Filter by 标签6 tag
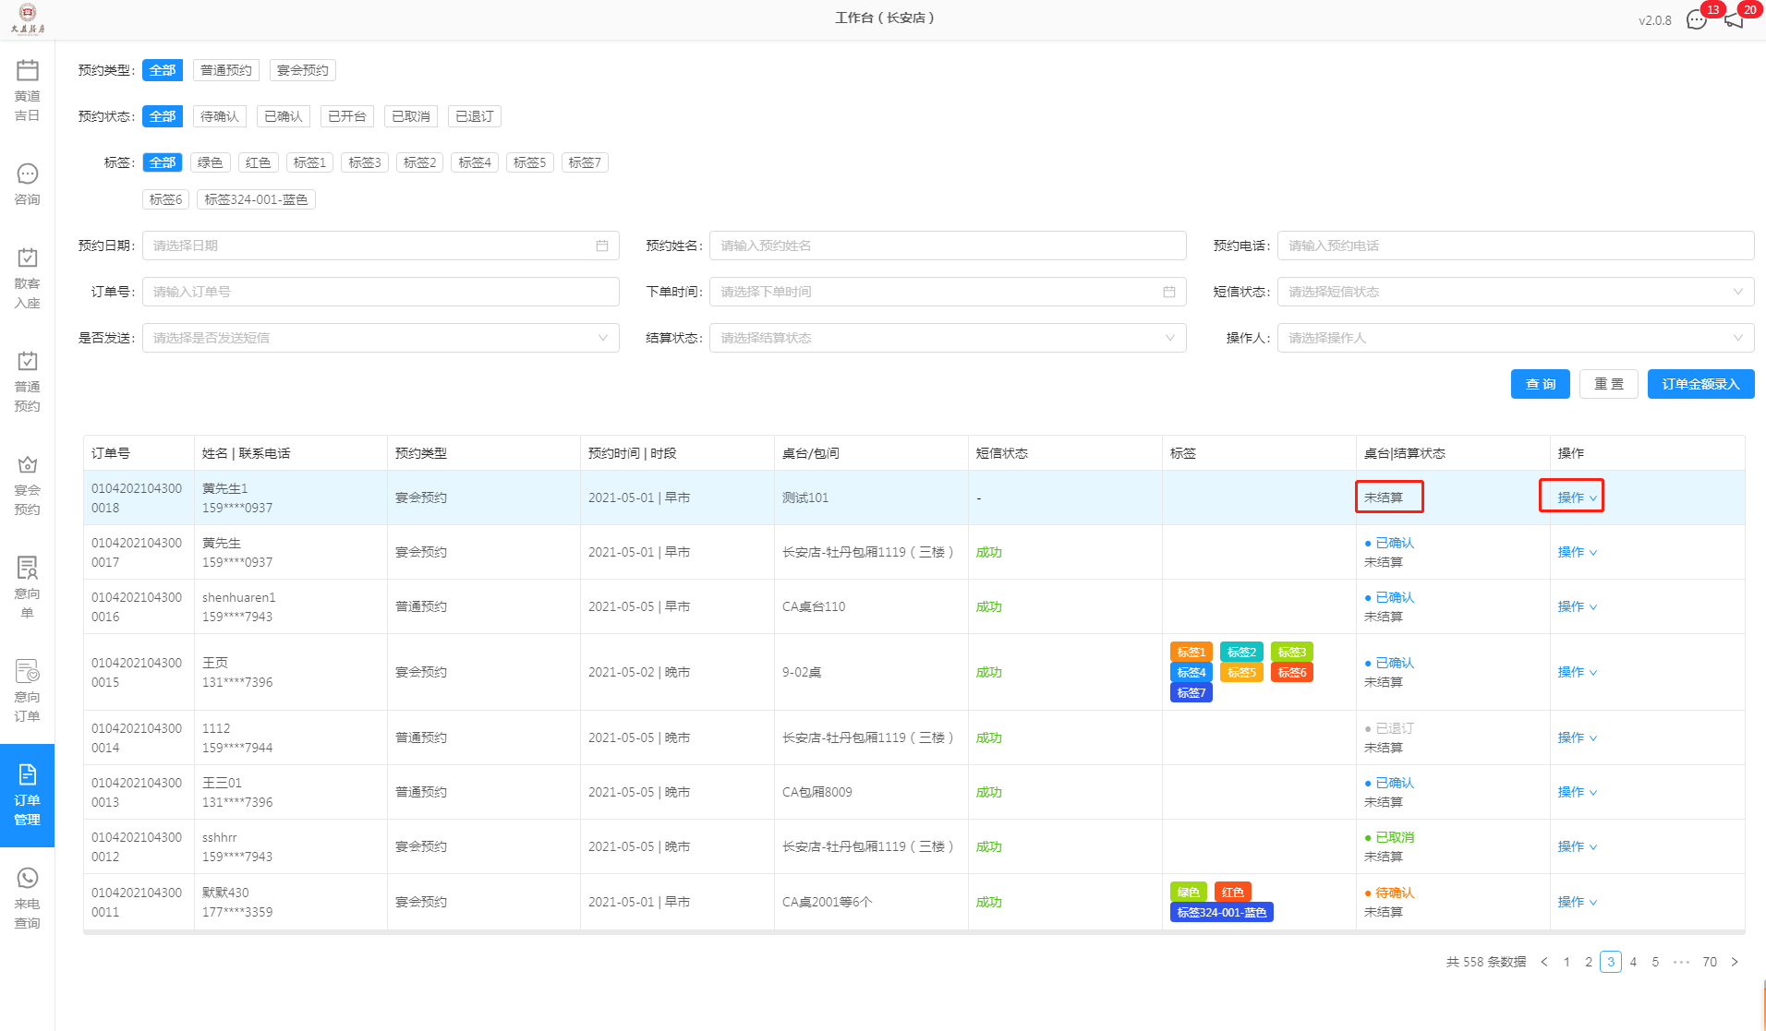 [x=166, y=199]
